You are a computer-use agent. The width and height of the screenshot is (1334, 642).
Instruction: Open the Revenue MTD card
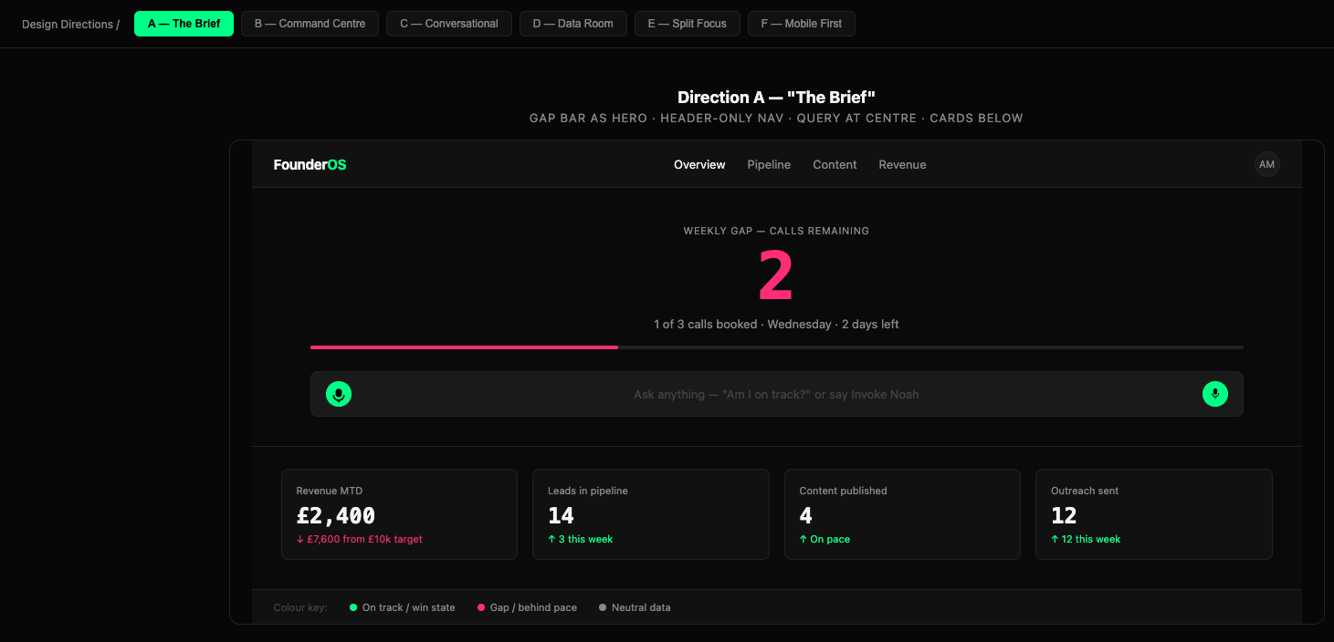(399, 514)
